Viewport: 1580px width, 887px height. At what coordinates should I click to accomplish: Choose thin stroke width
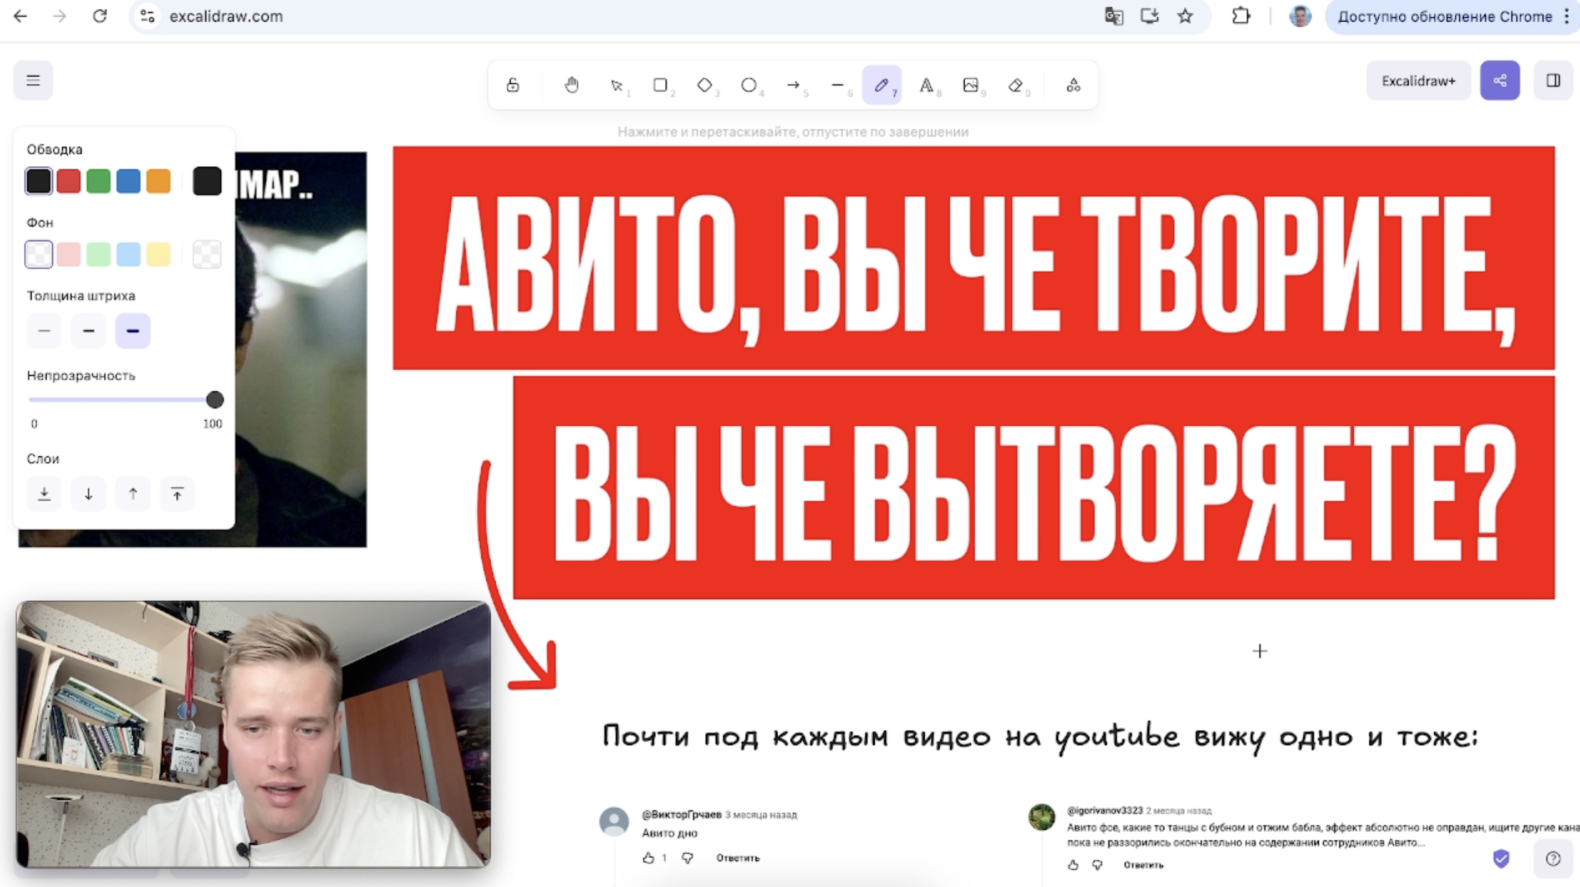pyautogui.click(x=44, y=330)
